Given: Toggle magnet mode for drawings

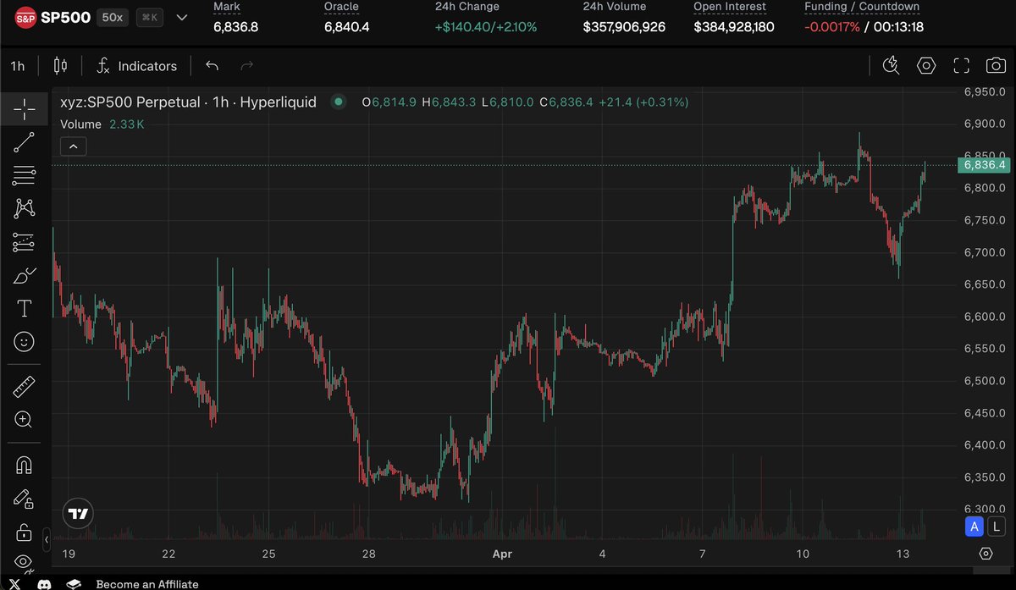Looking at the screenshot, I should [x=24, y=465].
